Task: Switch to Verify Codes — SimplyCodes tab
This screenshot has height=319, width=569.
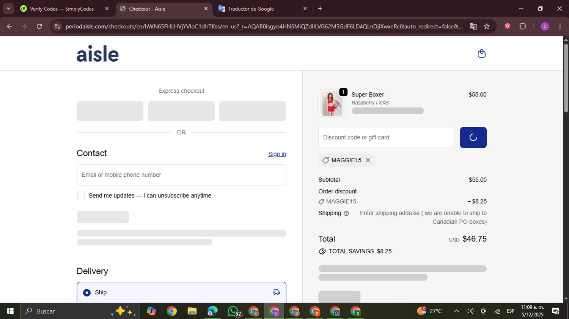Action: point(62,9)
